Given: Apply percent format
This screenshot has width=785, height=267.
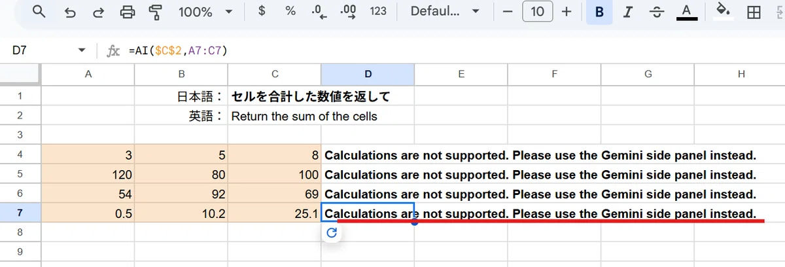Looking at the screenshot, I should point(290,11).
